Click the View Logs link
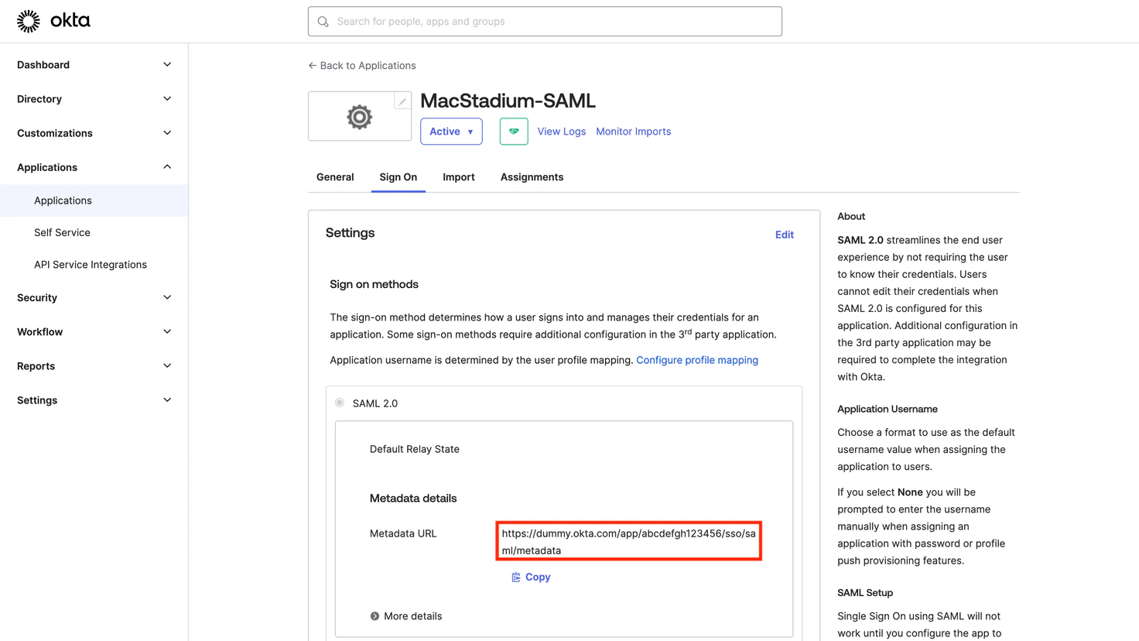 [x=562, y=132]
